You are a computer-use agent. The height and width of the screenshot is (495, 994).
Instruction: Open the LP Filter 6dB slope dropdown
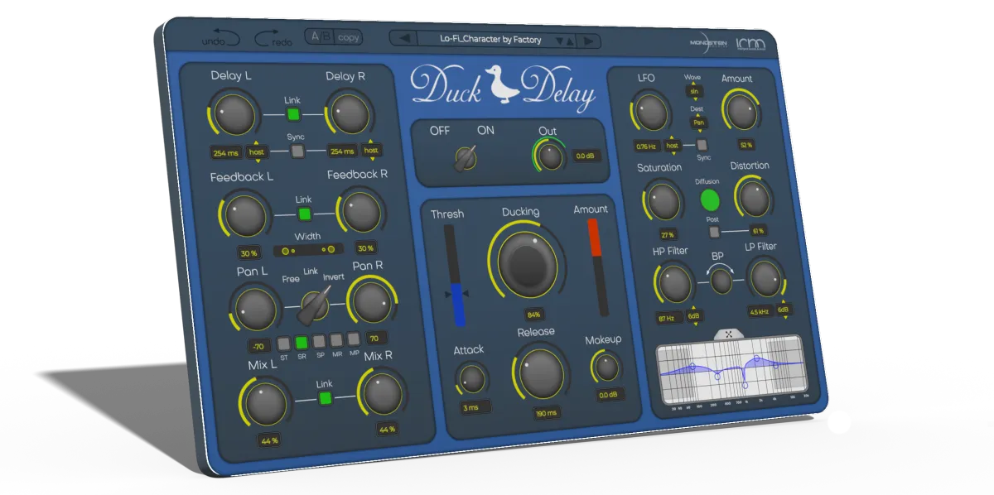pos(784,310)
